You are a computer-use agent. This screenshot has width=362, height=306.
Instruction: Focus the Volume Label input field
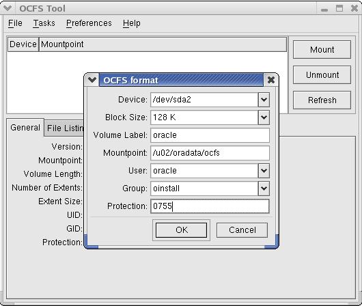tap(210, 135)
